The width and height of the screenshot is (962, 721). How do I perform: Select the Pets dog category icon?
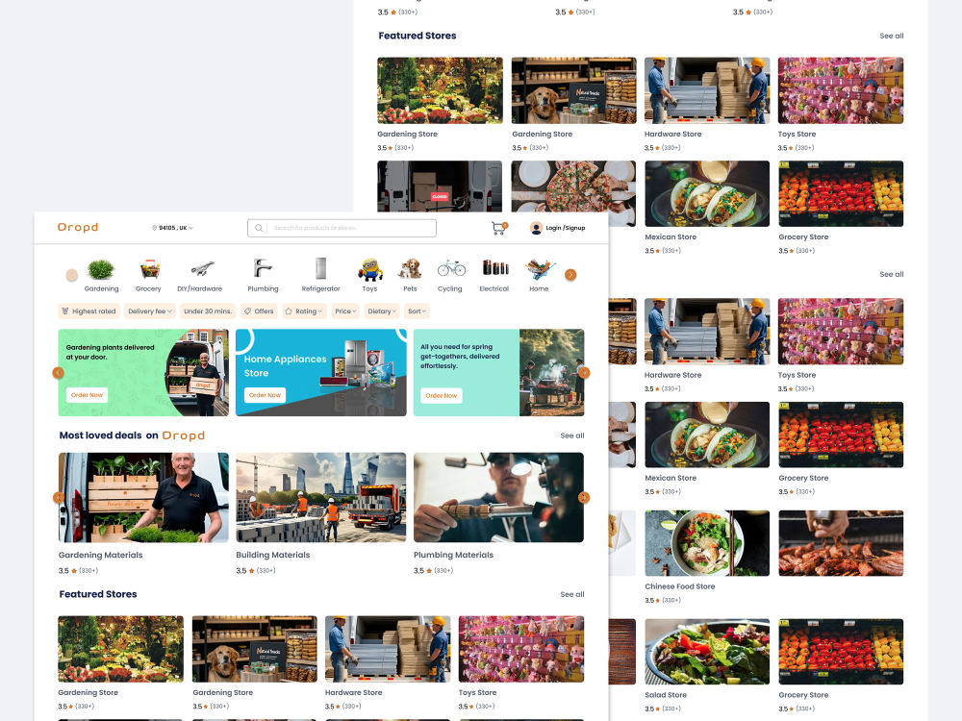tap(410, 268)
